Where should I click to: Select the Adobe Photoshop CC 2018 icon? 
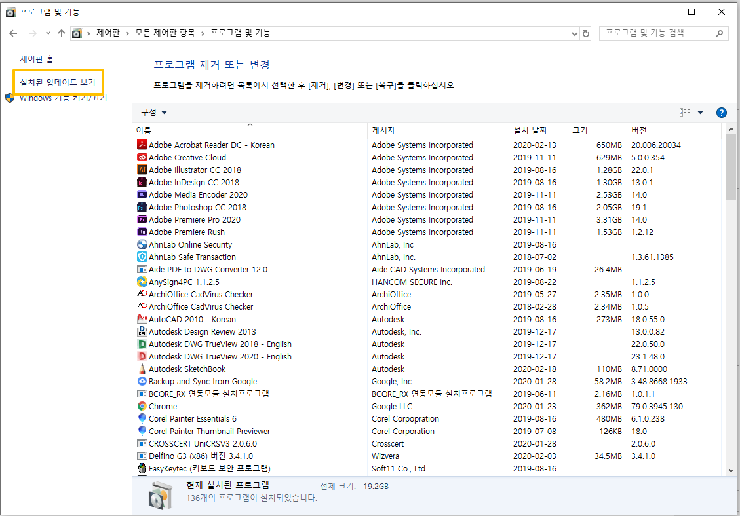click(142, 207)
